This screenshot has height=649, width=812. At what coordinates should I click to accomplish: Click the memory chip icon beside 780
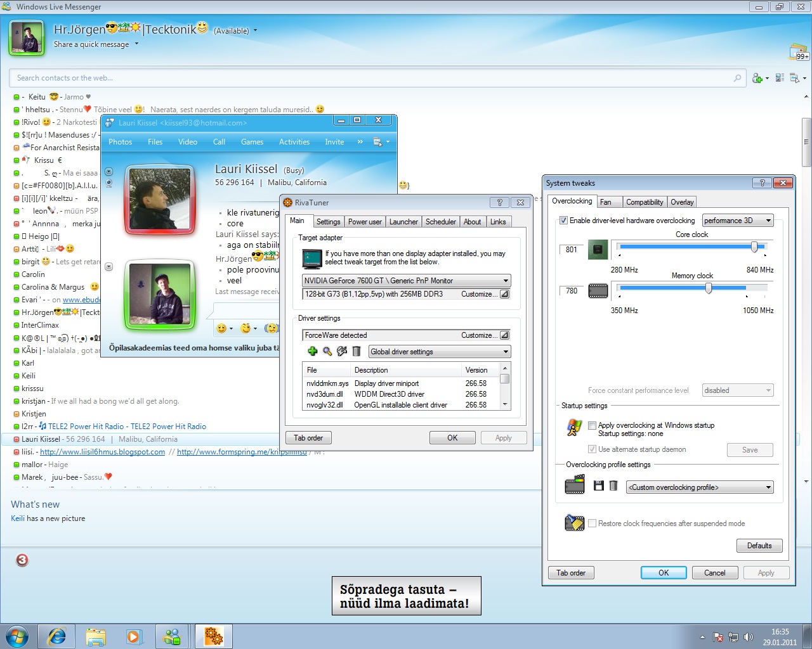coord(598,291)
